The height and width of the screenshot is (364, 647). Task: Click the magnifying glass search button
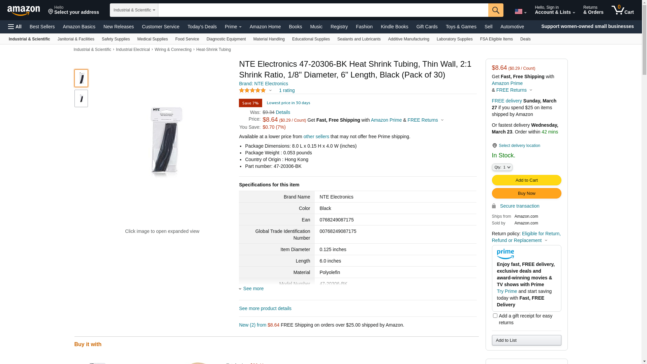495,10
